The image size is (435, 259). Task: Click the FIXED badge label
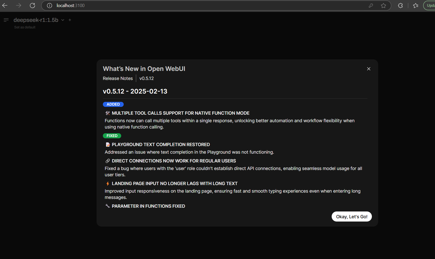(x=112, y=136)
